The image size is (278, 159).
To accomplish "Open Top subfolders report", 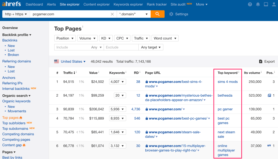I will pyautogui.click(x=14, y=123).
